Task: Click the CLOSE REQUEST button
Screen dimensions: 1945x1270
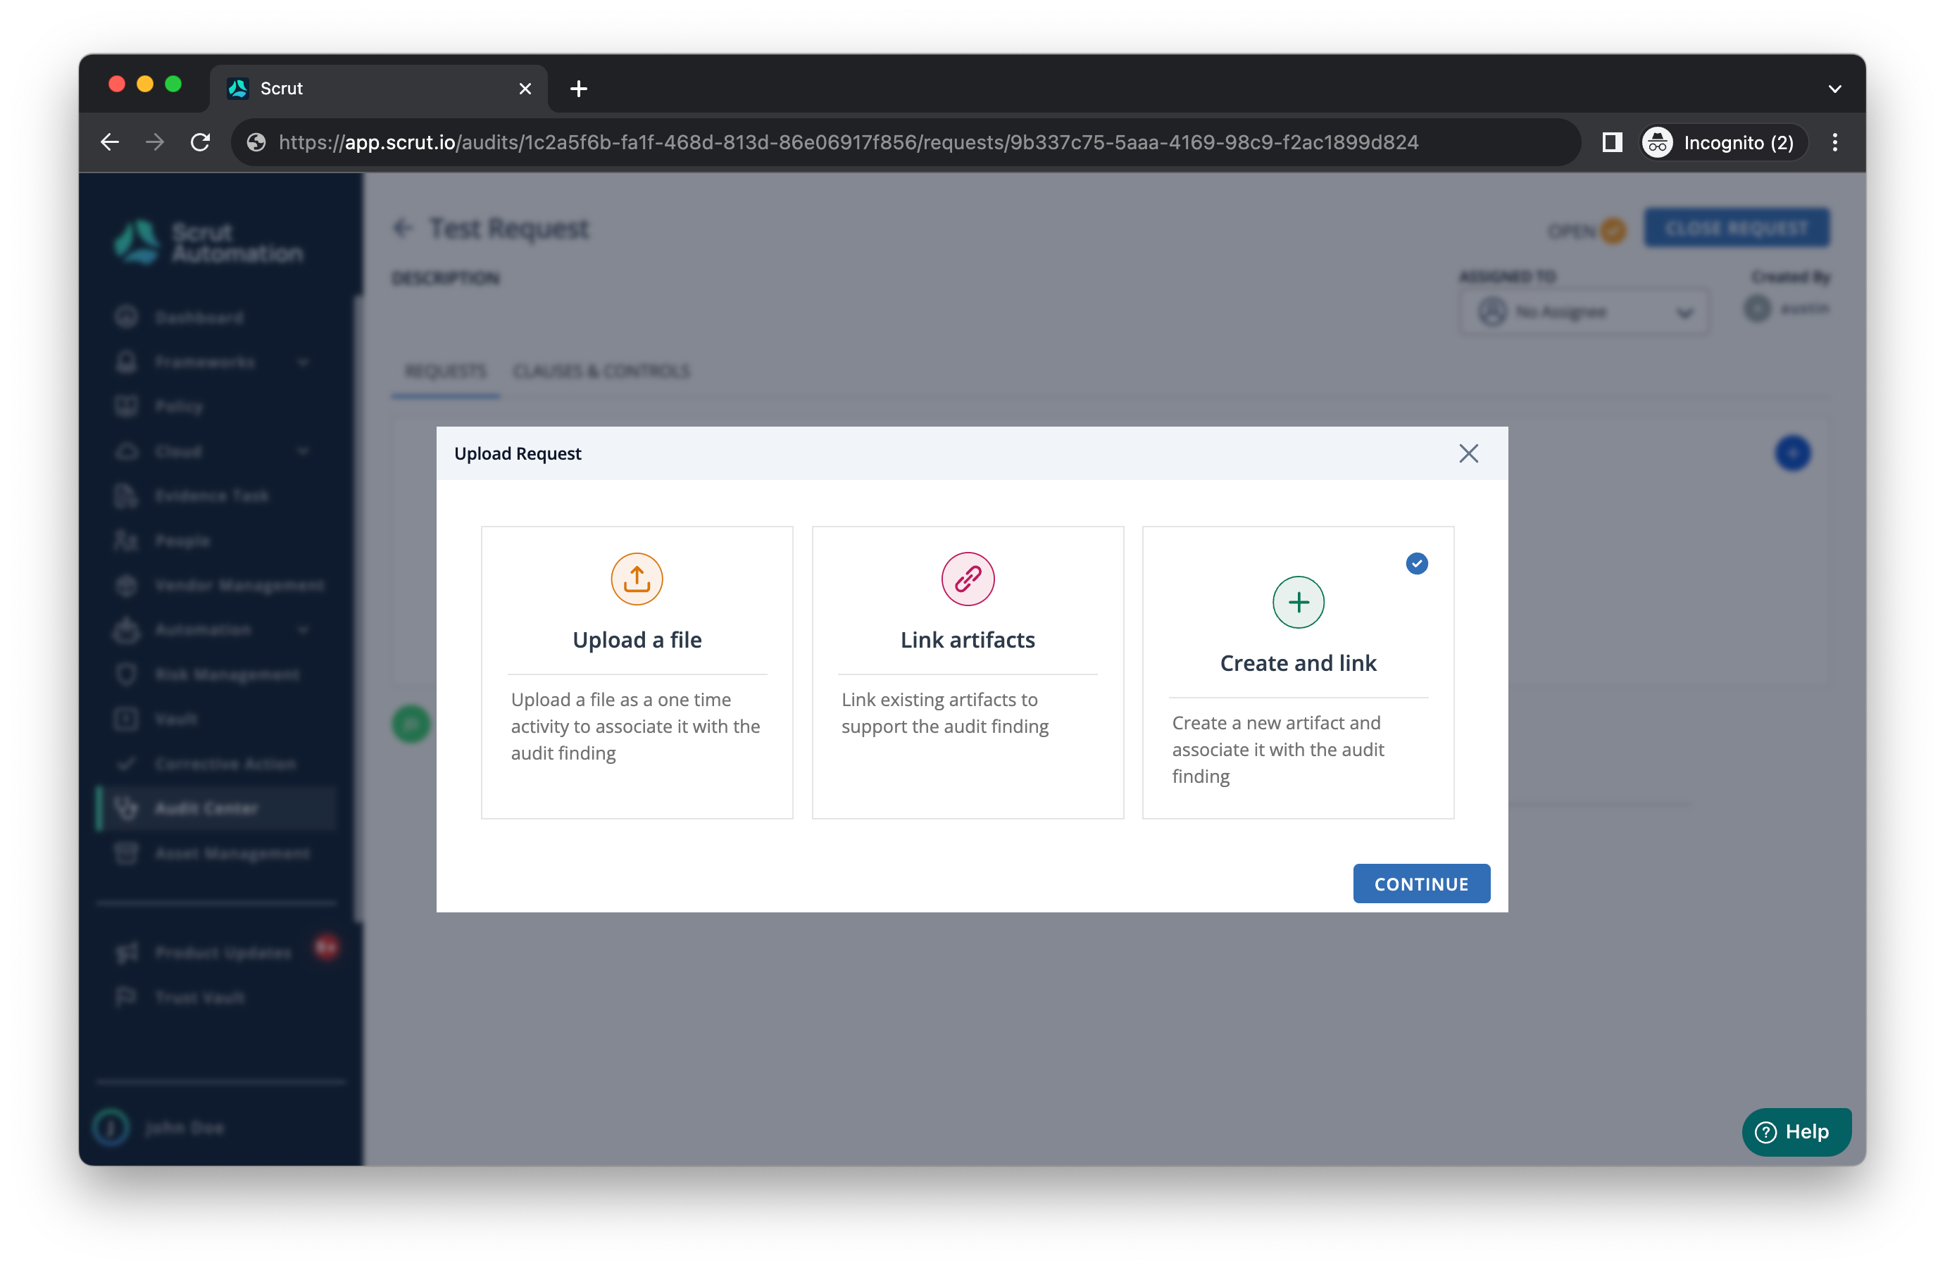Action: pyautogui.click(x=1736, y=228)
